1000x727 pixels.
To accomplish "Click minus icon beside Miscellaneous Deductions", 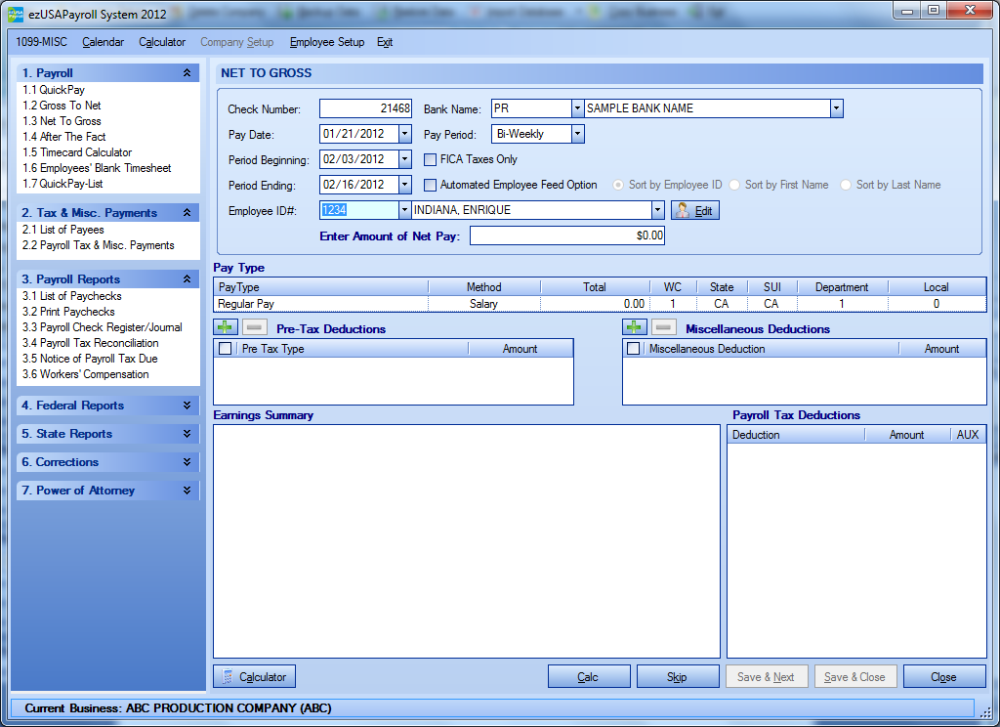I will (663, 328).
